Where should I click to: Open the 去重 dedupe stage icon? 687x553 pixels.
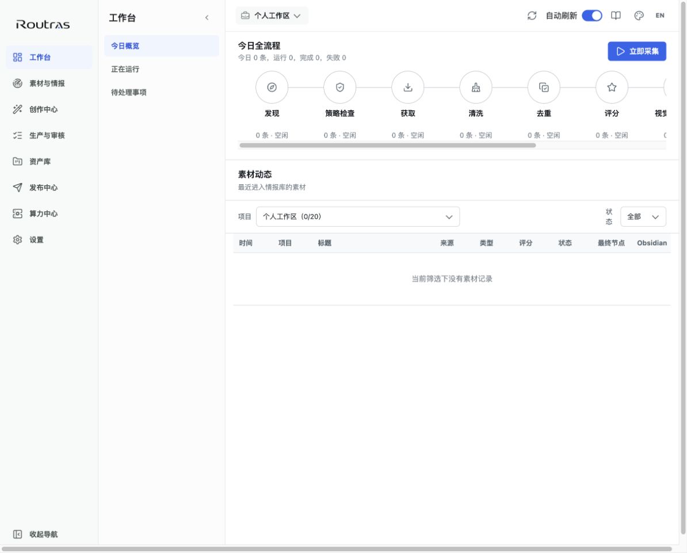click(x=544, y=87)
